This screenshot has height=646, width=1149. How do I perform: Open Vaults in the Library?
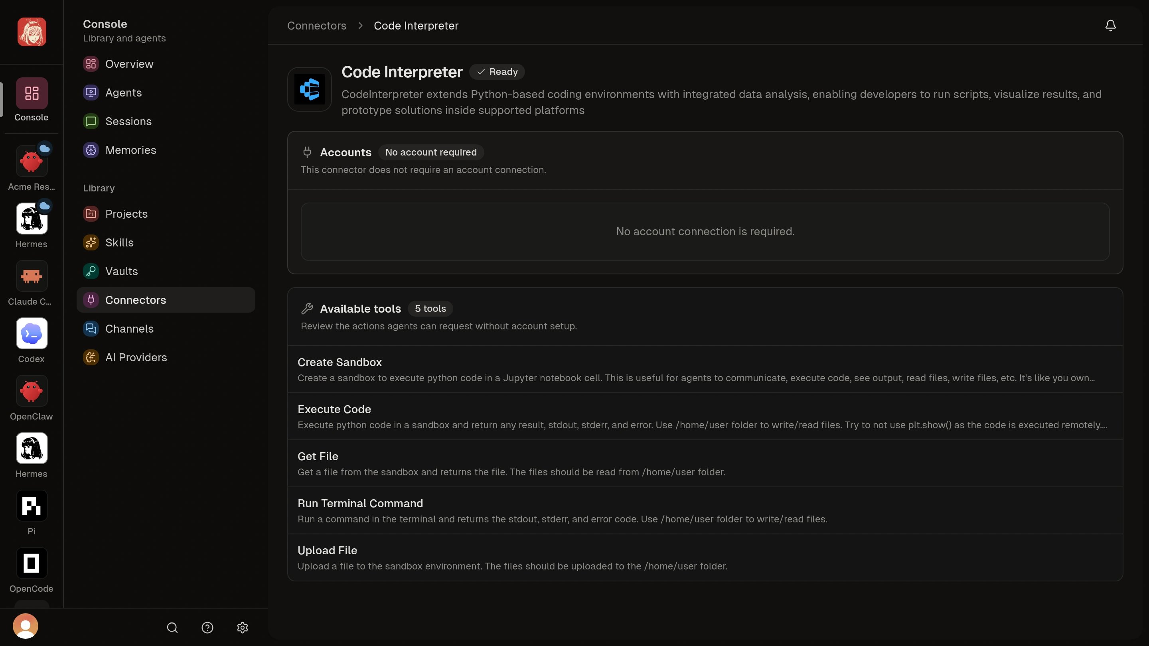point(166,271)
